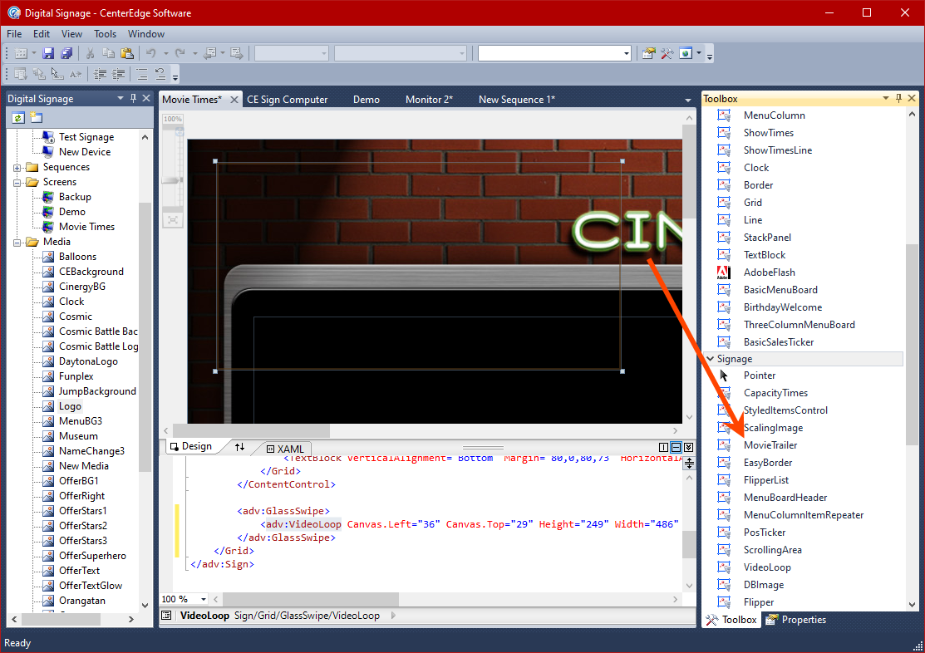The height and width of the screenshot is (653, 925).
Task: Switch to the CE Sign Computer tab
Action: point(287,100)
